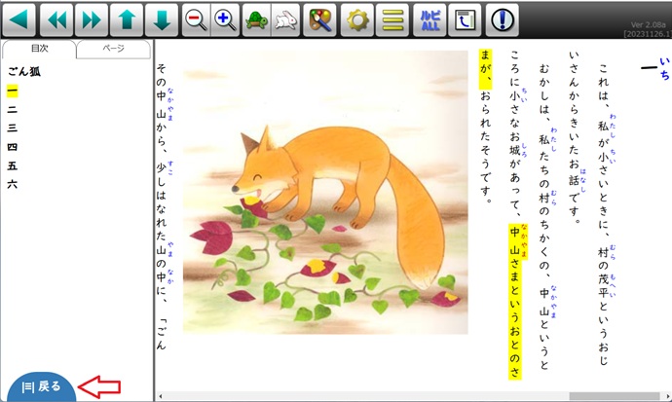Slow reading speed with turtle icon

tap(257, 18)
